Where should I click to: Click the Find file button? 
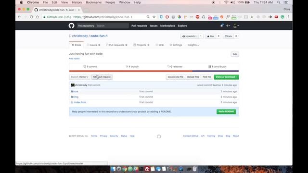[206, 77]
